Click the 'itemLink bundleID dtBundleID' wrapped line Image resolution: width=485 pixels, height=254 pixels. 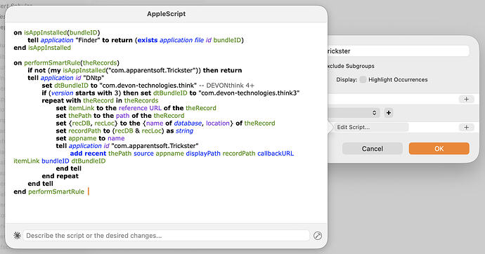pyautogui.click(x=59, y=161)
